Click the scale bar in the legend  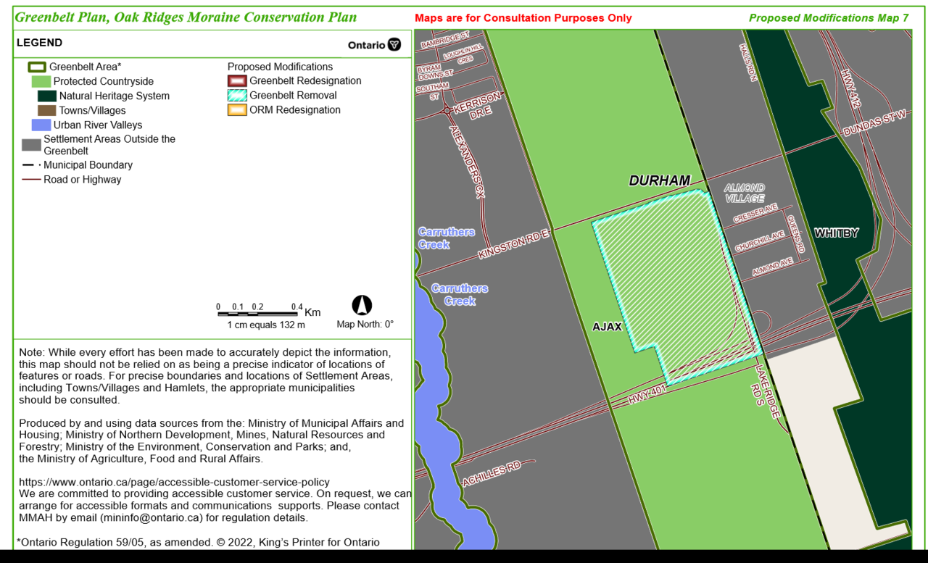pyautogui.click(x=260, y=313)
